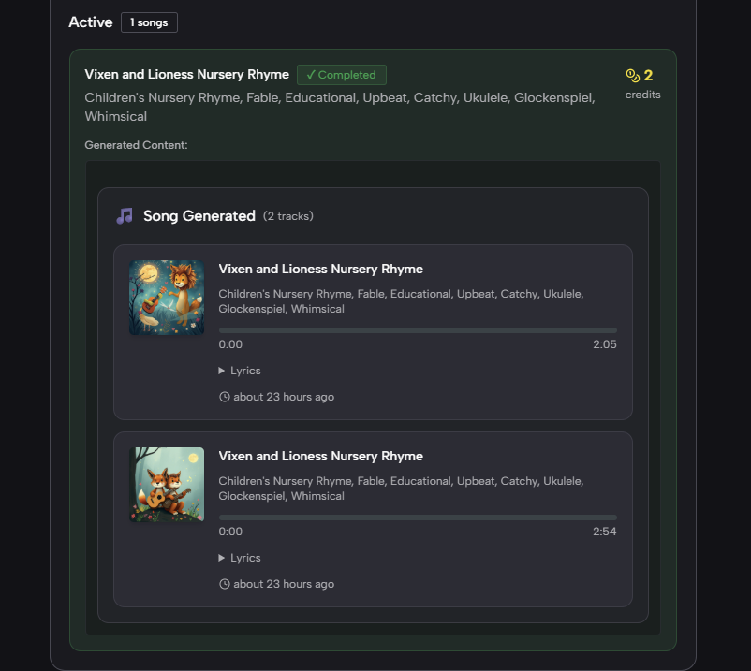Open the two foxes cover art
751x671 pixels.
coord(167,485)
